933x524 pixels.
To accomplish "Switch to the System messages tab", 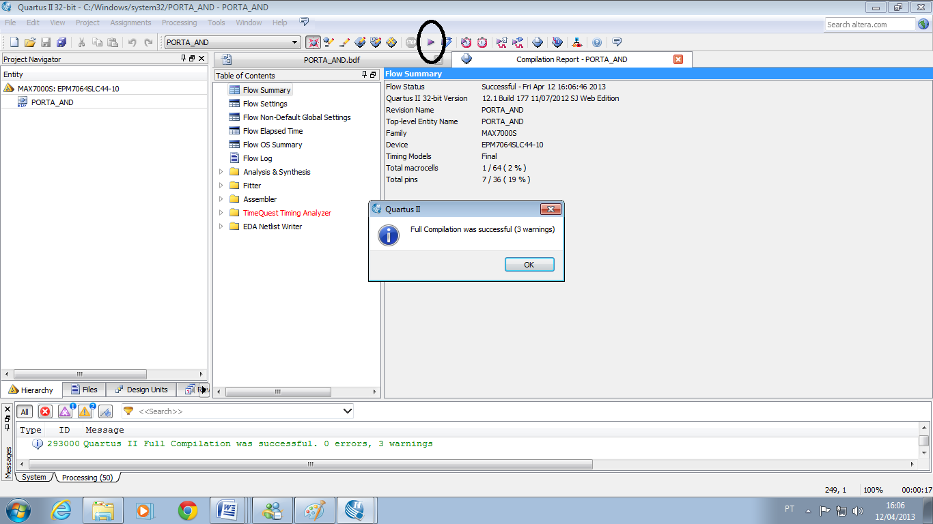I will [x=33, y=478].
